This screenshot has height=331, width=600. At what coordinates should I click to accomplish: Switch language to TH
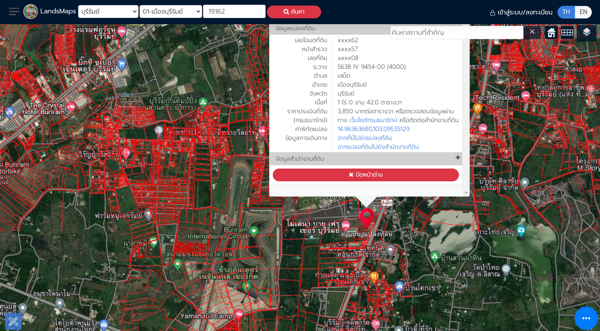tap(566, 12)
